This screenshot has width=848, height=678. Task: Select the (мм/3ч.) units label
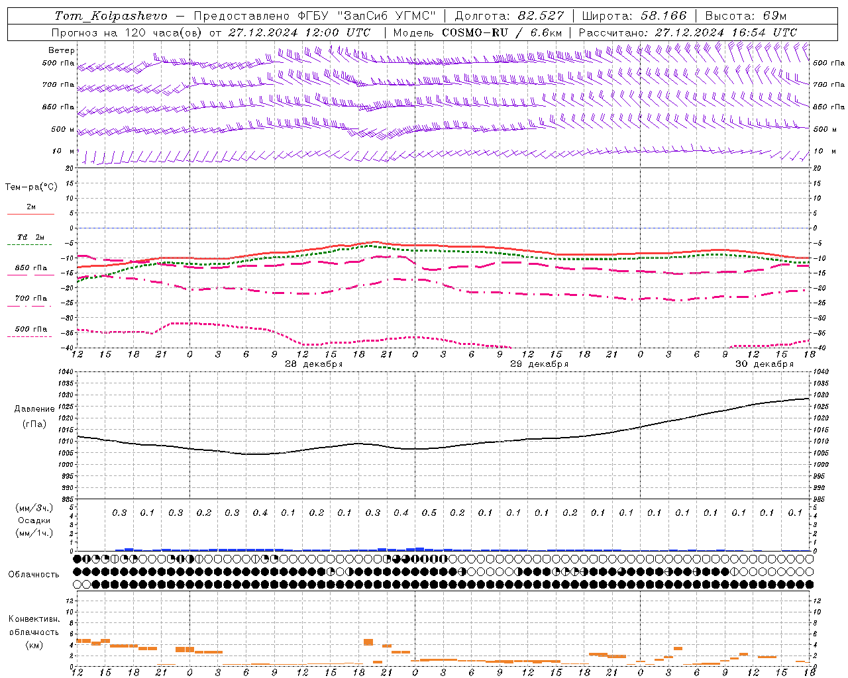(x=34, y=508)
